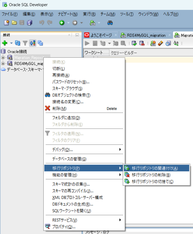The image size is (193, 234).
Task: Click the Save disk icon
Action: coord(22,23)
